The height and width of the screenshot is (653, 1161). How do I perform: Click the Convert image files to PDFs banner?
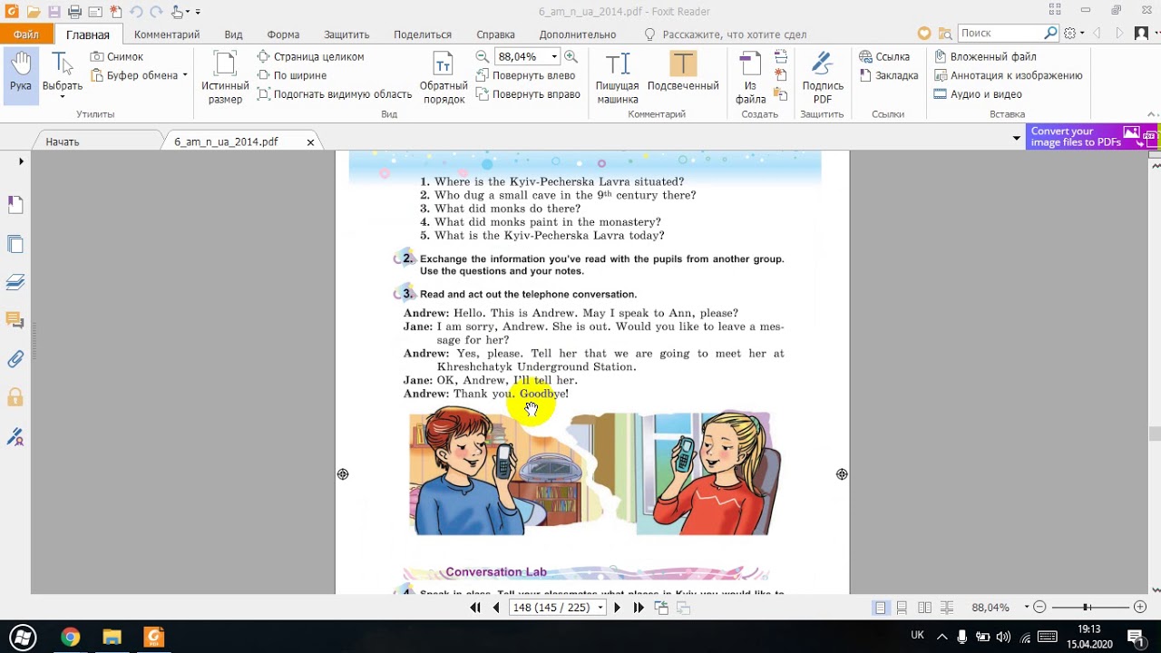point(1092,137)
